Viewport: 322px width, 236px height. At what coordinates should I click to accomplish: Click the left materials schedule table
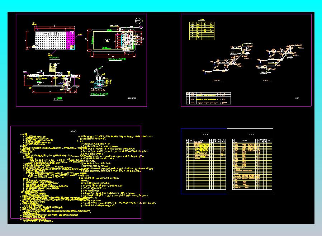pyautogui.click(x=206, y=164)
